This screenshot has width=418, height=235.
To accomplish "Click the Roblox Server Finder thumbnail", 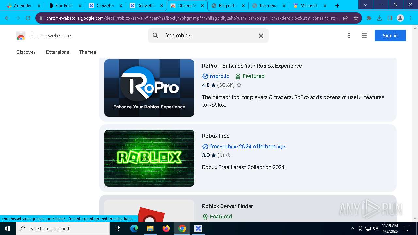I will (149, 211).
